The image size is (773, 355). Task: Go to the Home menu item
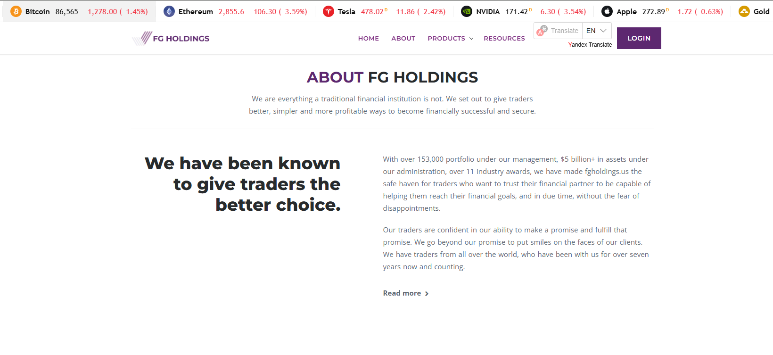[369, 38]
